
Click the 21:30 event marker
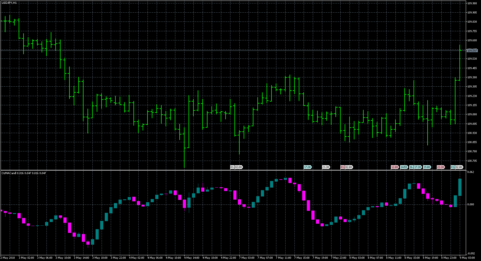point(326,167)
